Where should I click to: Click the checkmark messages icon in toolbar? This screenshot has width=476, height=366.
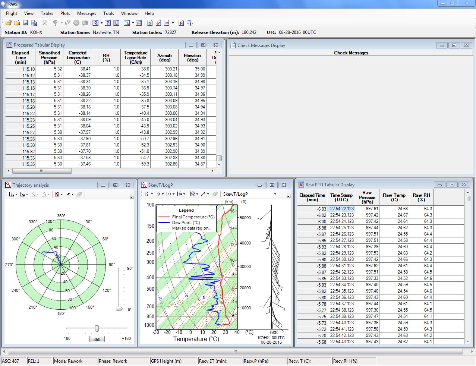coord(158,23)
